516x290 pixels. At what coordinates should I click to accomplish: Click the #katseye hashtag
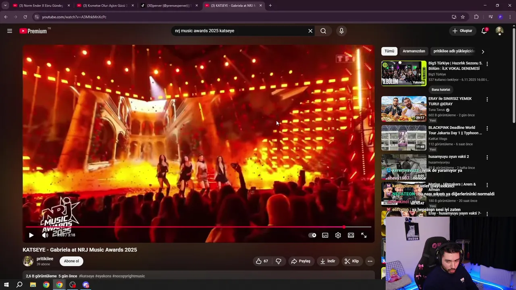[x=87, y=276]
